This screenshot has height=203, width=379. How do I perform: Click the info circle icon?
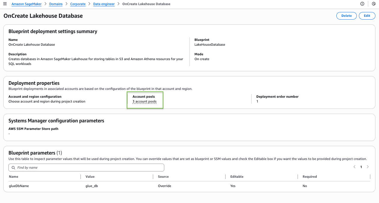coord(362,4)
